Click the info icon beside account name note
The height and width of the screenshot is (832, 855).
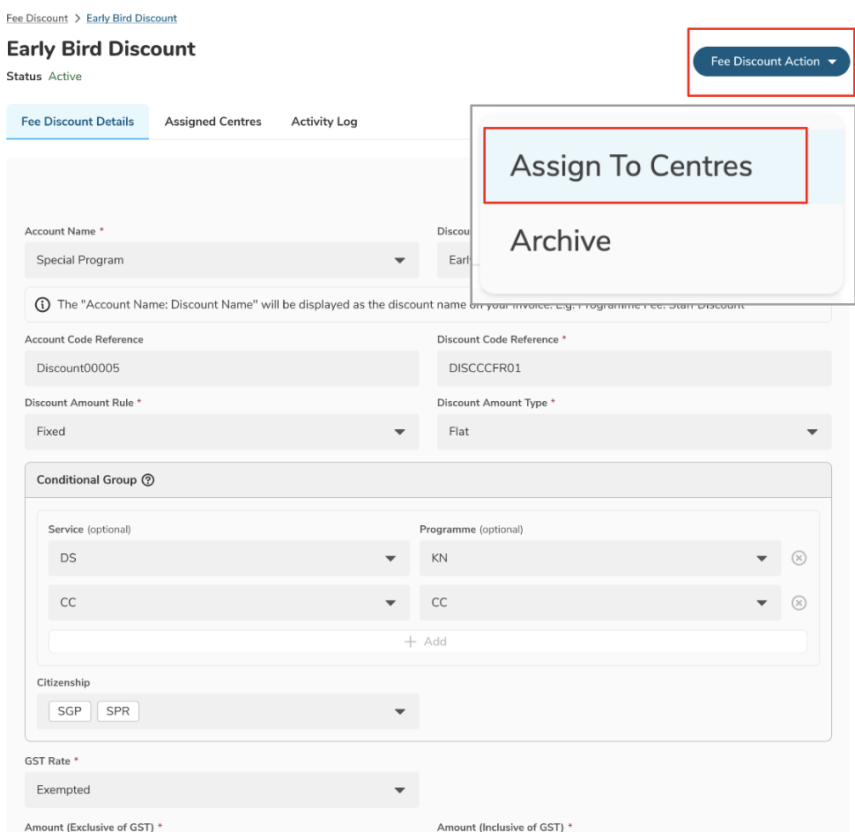tap(42, 305)
